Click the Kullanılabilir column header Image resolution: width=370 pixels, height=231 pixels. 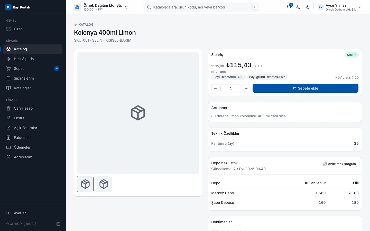(x=315, y=183)
